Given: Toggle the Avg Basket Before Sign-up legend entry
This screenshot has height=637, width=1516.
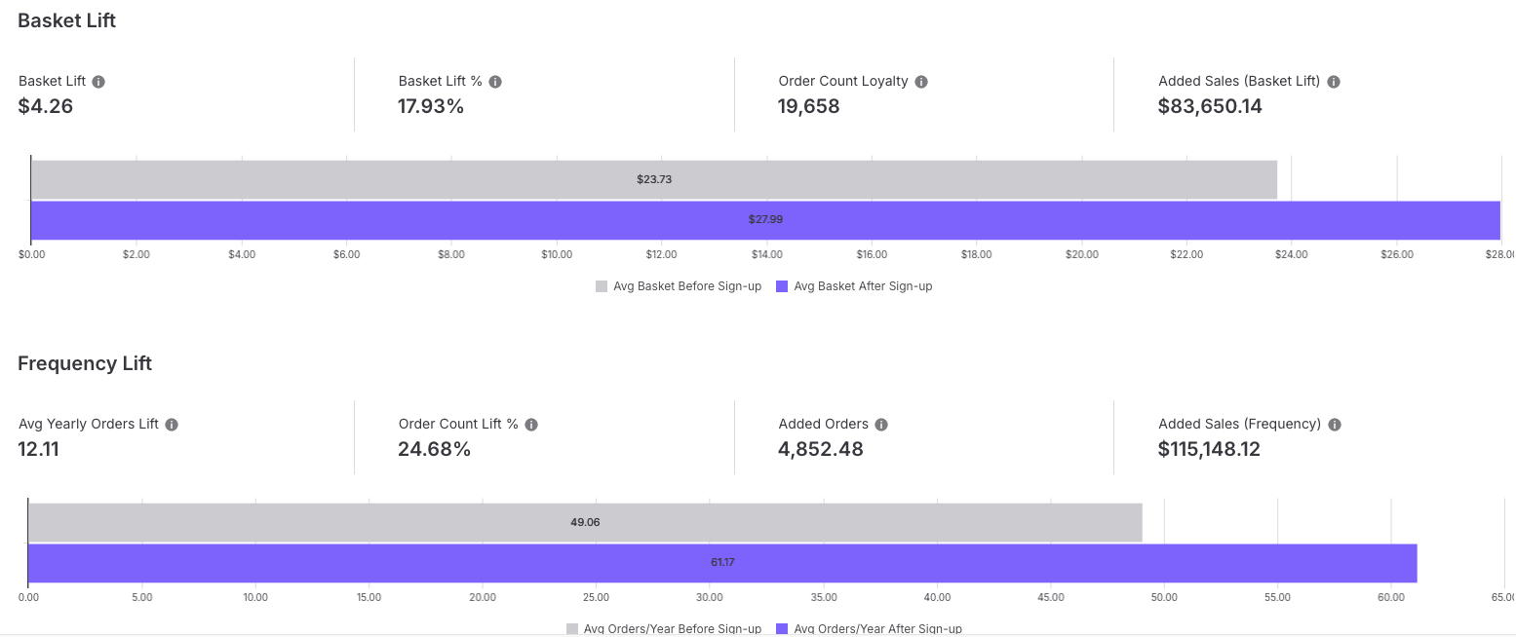Looking at the screenshot, I should point(679,286).
